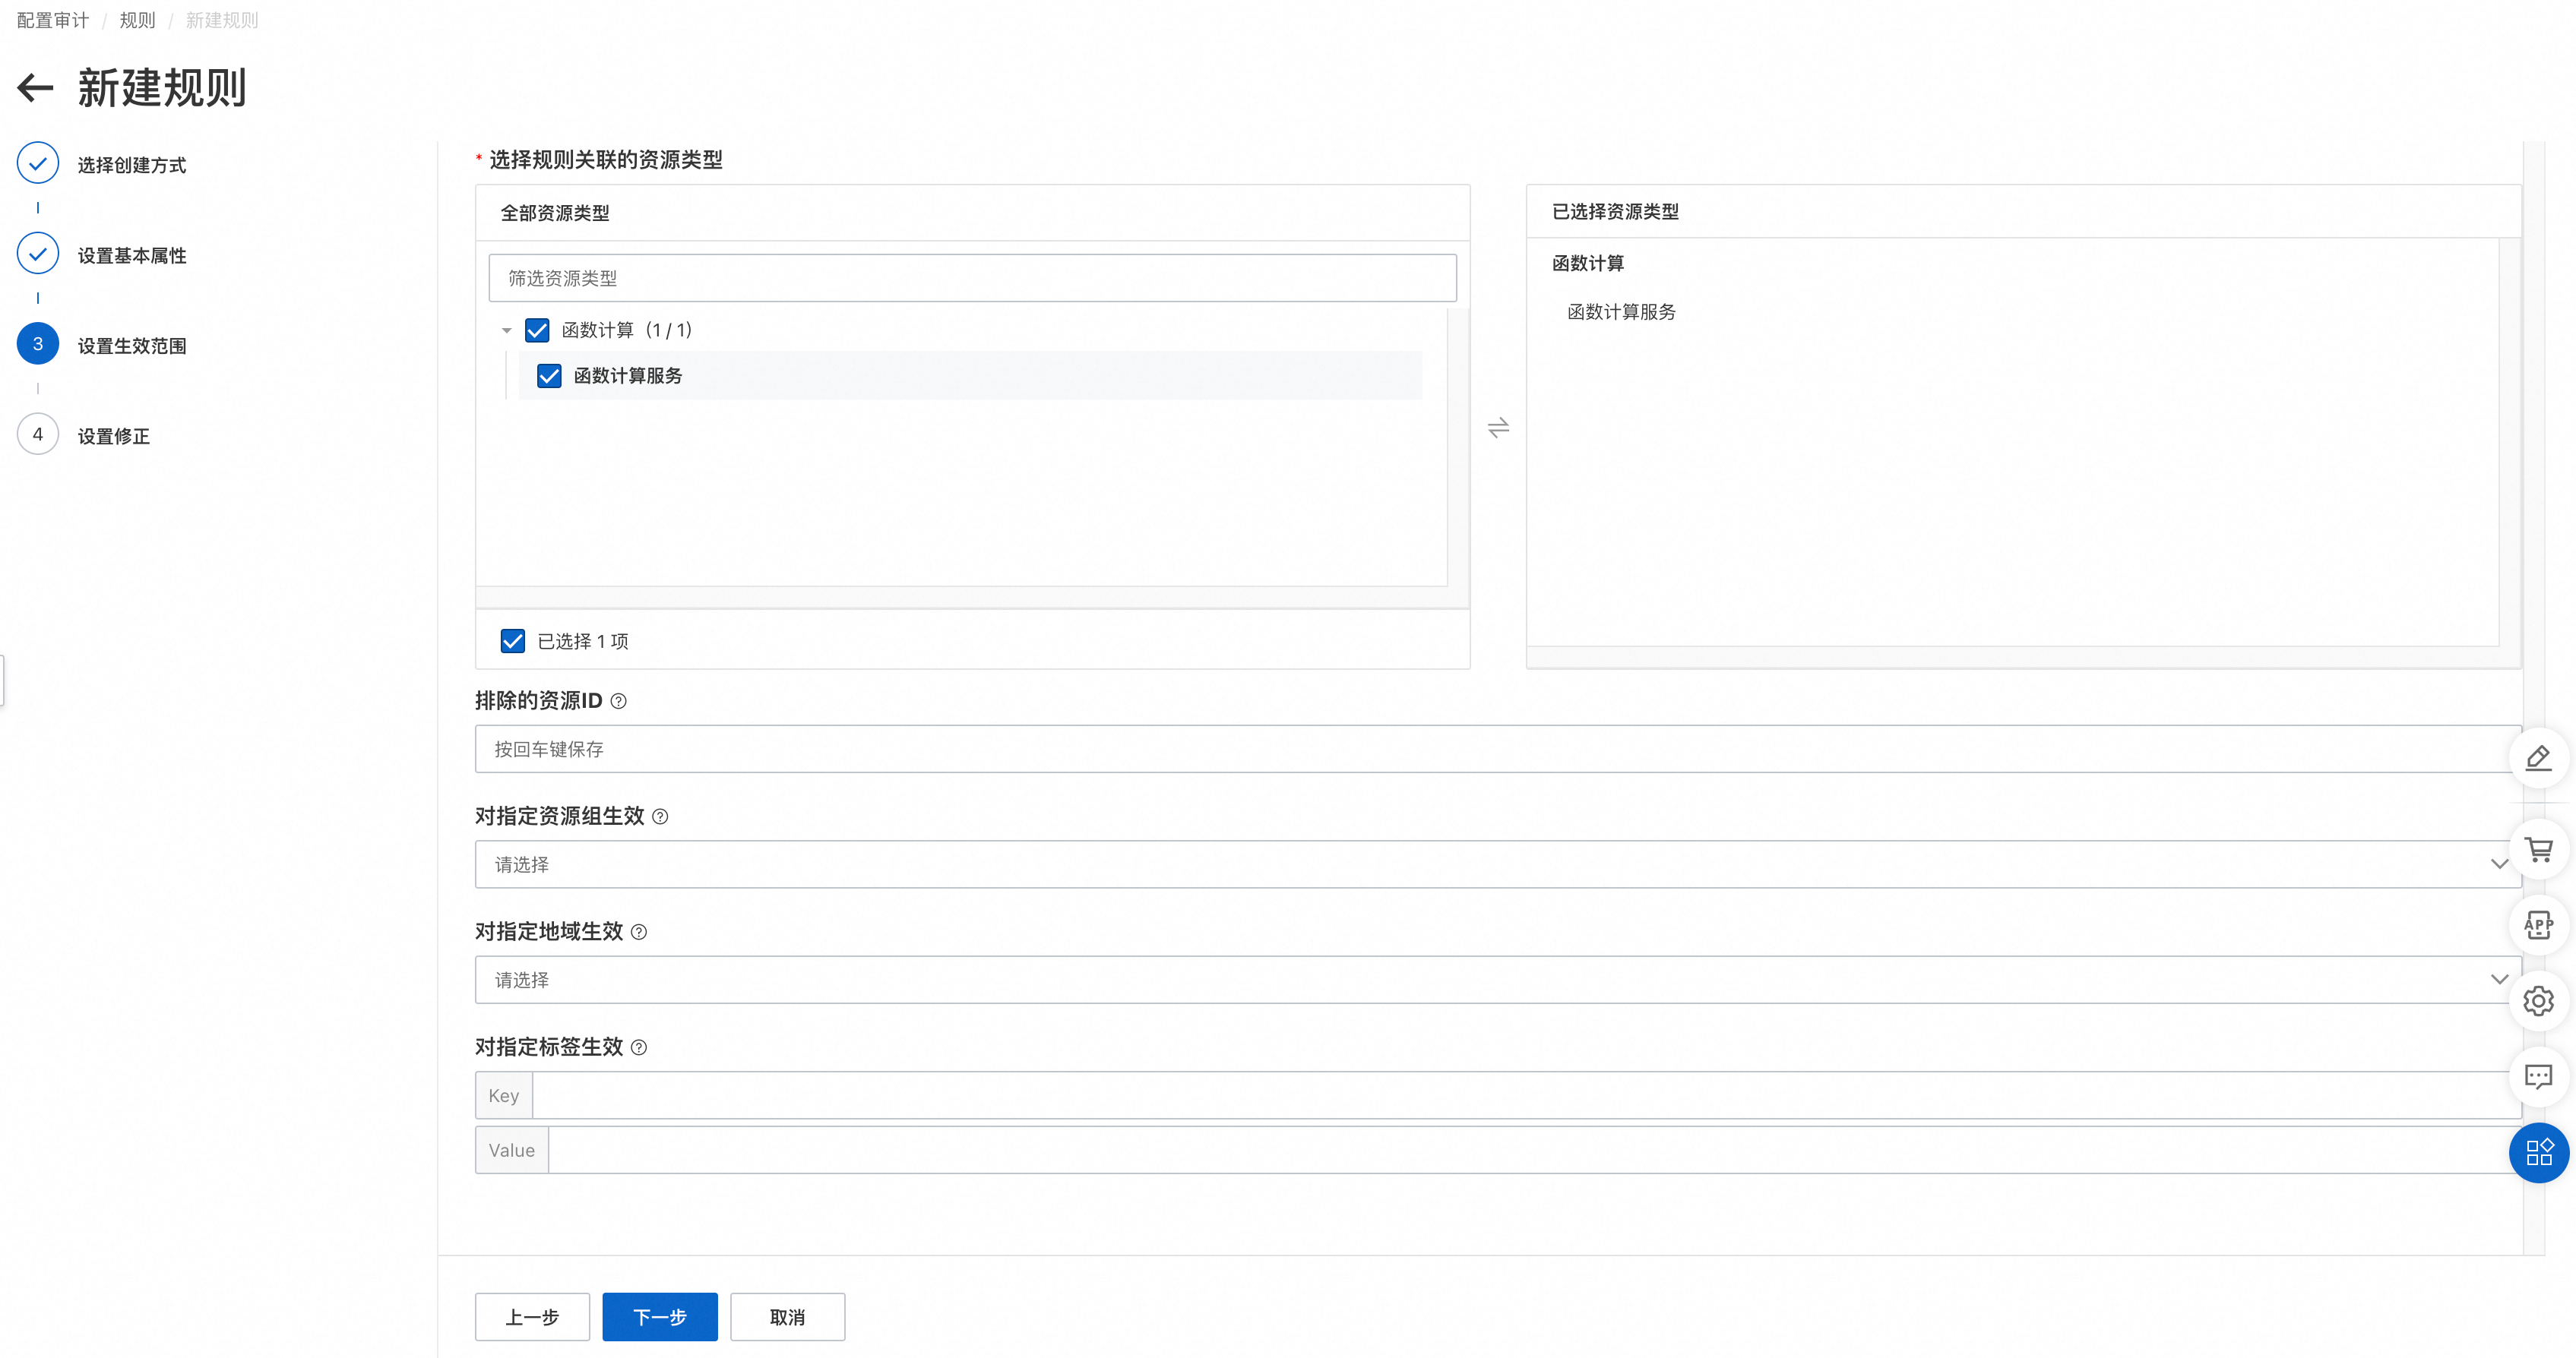Screen dimensions: 2576x1358
Task: Go to step 设置基本属性
Action: tap(131, 254)
